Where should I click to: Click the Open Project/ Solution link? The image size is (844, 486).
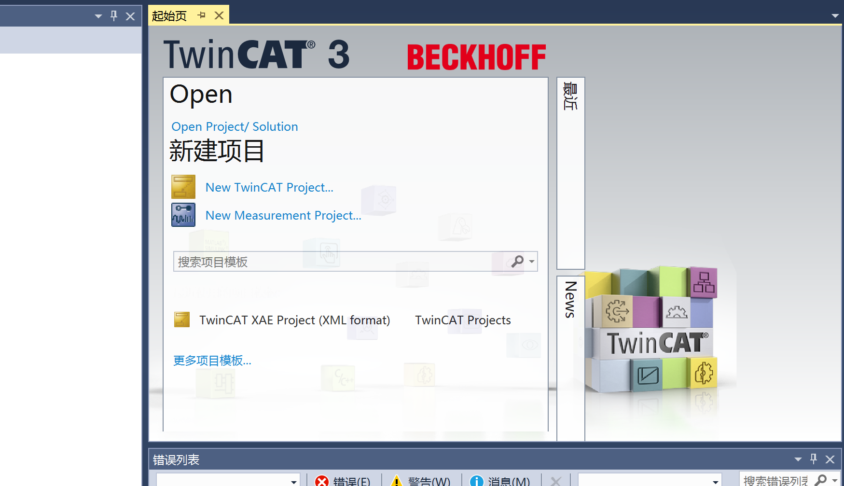pyautogui.click(x=235, y=126)
